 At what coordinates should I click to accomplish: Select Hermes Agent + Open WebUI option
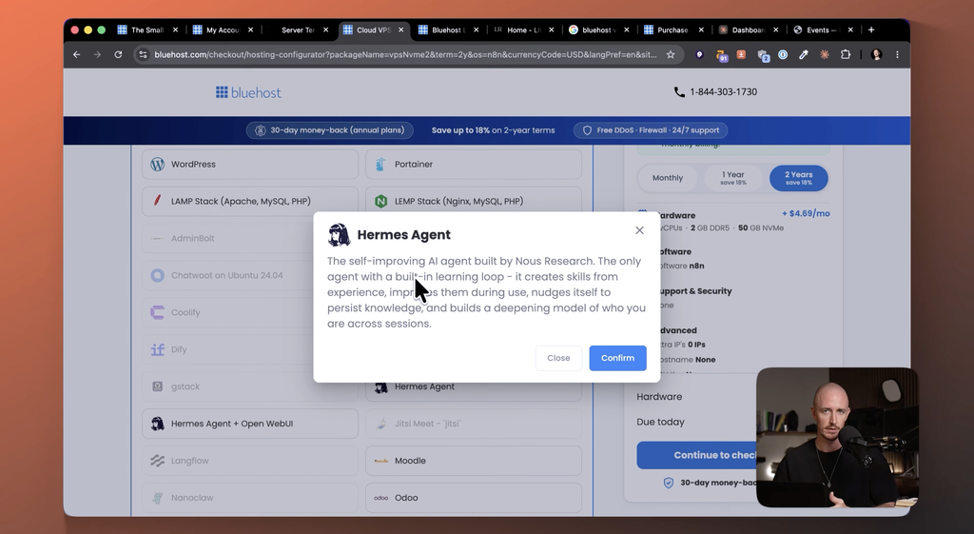click(250, 424)
